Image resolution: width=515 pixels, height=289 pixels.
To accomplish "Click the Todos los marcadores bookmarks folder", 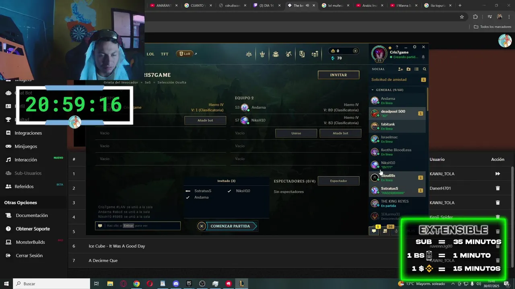I will tap(492, 27).
